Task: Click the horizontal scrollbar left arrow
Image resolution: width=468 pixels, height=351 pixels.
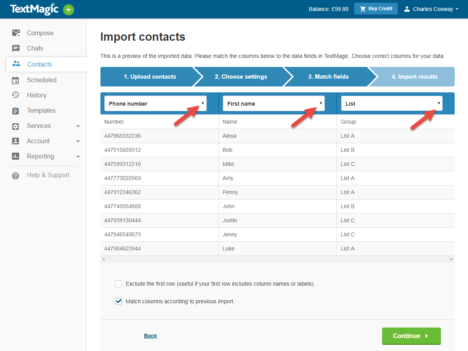Action: pos(104,259)
